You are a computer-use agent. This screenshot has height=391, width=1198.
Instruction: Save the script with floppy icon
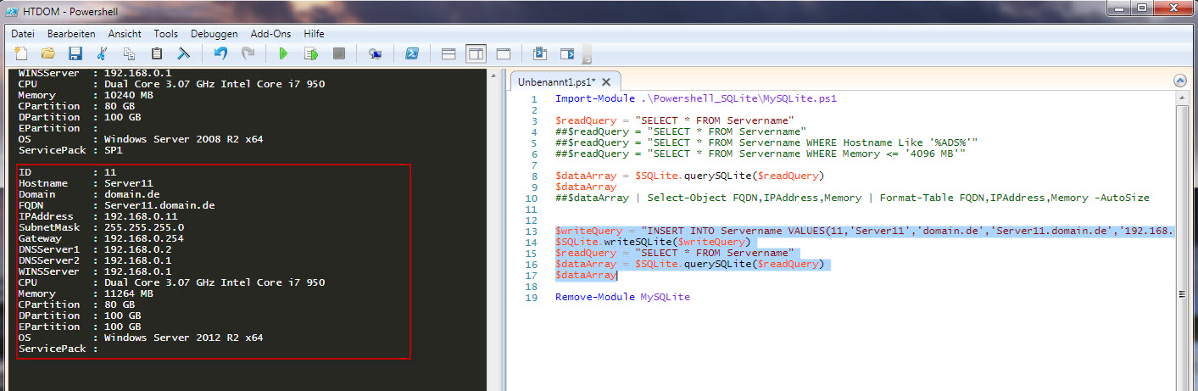tap(75, 53)
